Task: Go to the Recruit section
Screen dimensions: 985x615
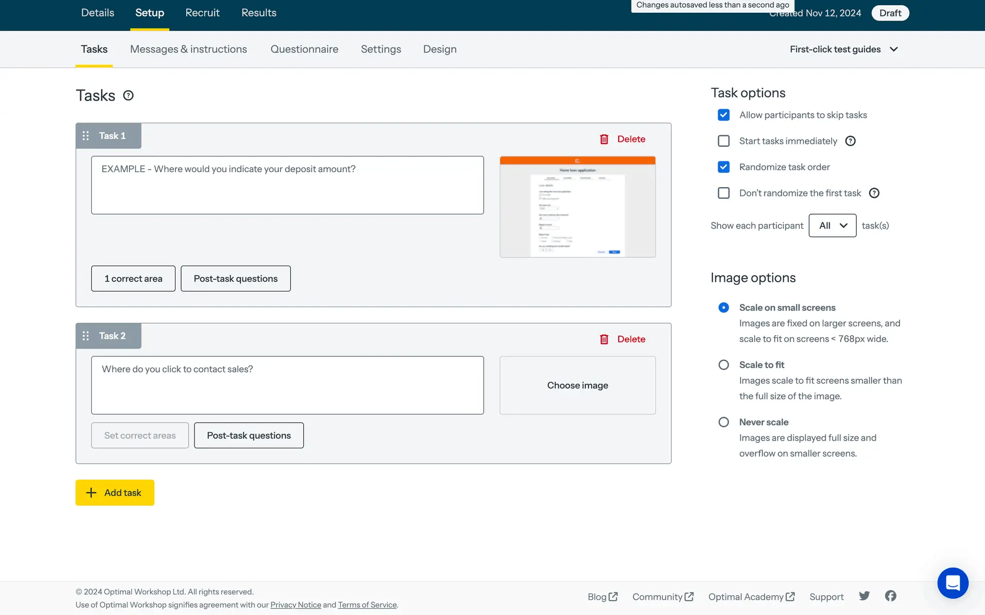Action: click(202, 13)
